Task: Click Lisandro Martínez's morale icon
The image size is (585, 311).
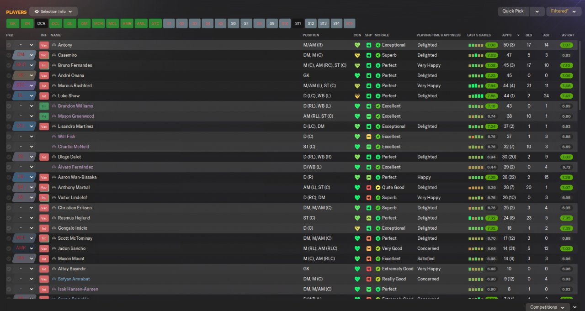Action: coord(378,127)
